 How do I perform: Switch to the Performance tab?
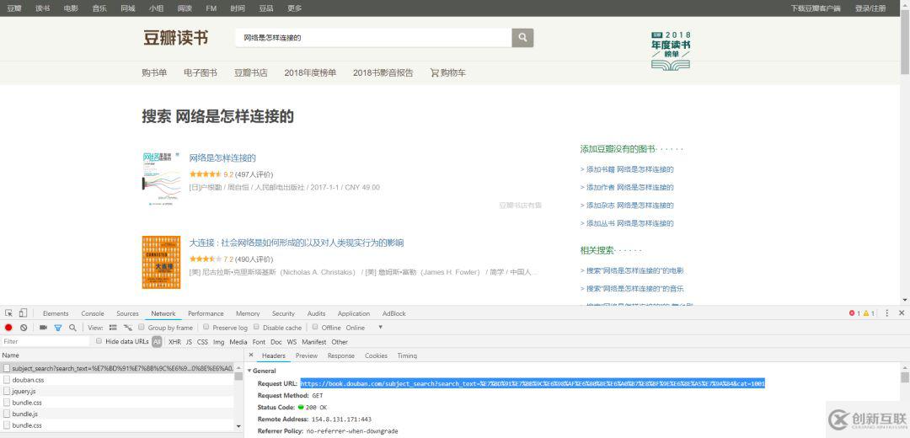pyautogui.click(x=206, y=313)
